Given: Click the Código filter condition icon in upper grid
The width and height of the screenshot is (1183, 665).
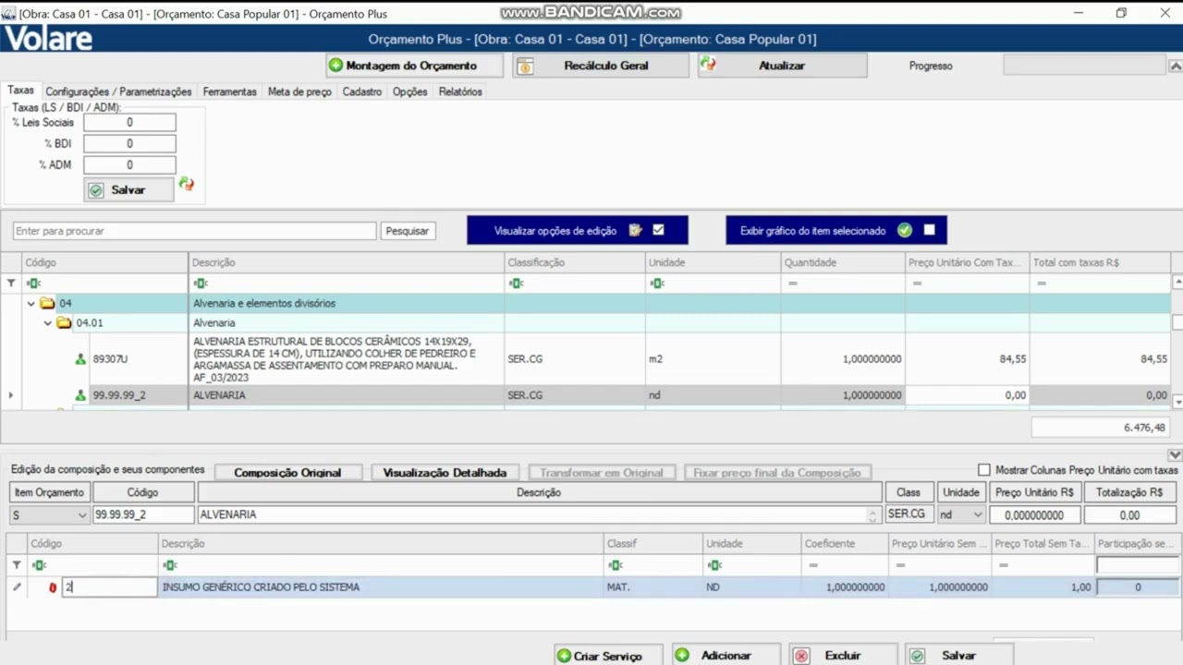Looking at the screenshot, I should click(33, 284).
